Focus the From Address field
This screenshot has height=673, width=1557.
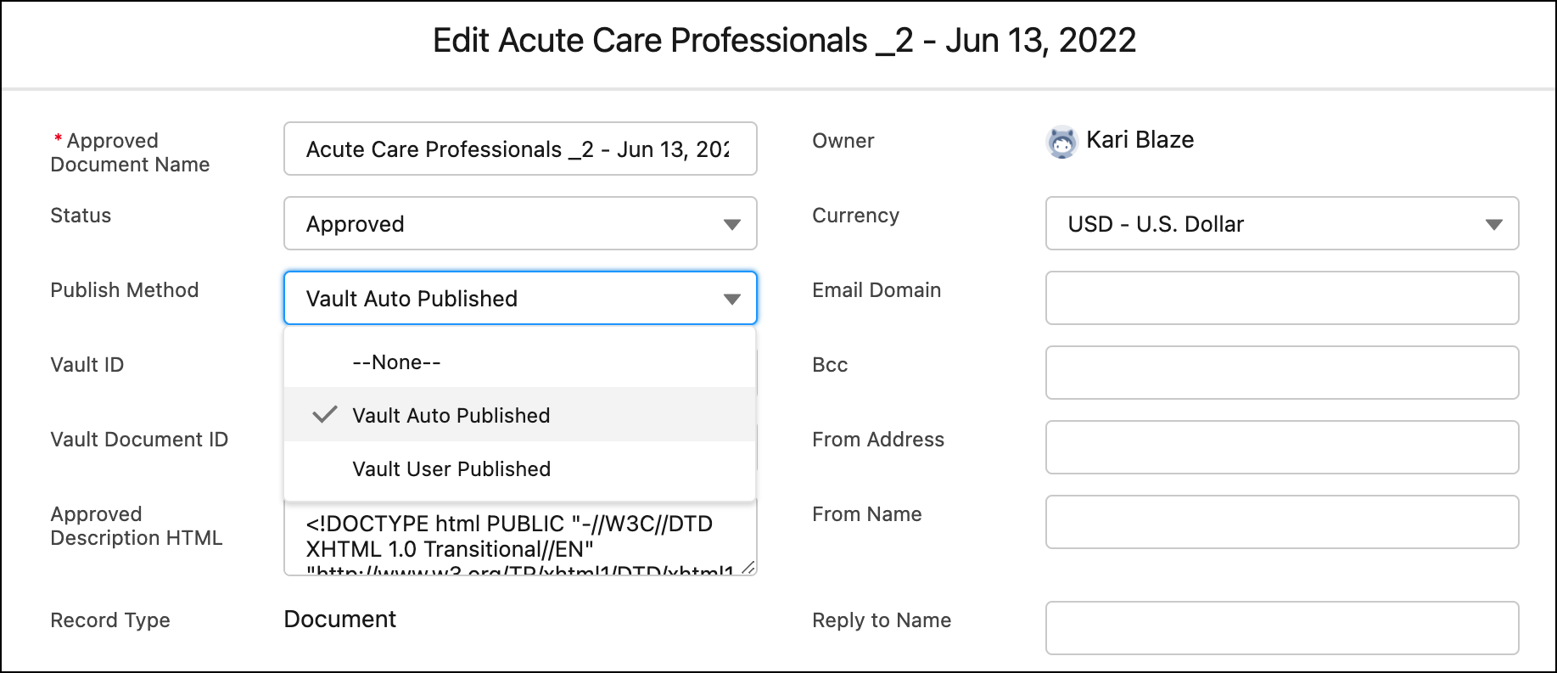1281,447
